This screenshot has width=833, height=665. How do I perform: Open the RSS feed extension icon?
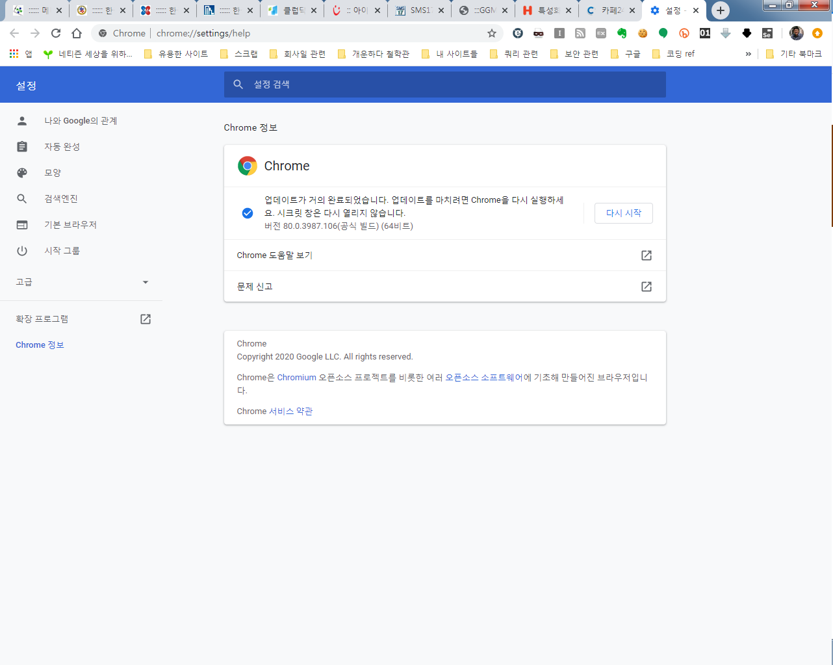click(580, 33)
